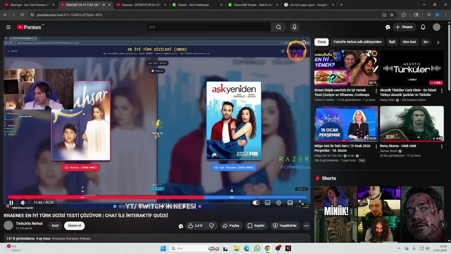Switch to Stream - Kick Dashboard tab
This screenshot has width=451, height=254.
click(x=197, y=5)
